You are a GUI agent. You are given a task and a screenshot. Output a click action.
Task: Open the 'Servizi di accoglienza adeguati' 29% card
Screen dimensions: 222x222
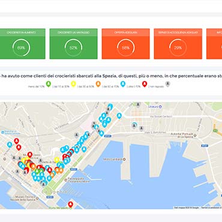point(178,44)
